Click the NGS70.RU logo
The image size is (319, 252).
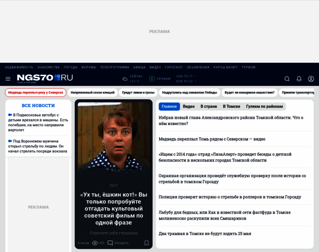point(45,79)
